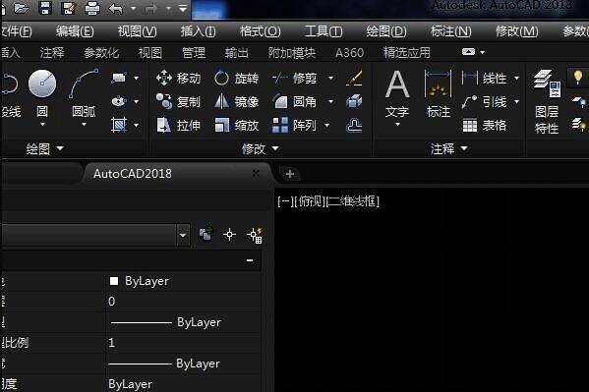
Task: Open the object type dropdown in Properties
Action: pyautogui.click(x=183, y=236)
